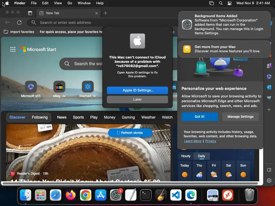The image size is (275, 206).
Task: Follow the Learn More link
Action: (x=193, y=141)
